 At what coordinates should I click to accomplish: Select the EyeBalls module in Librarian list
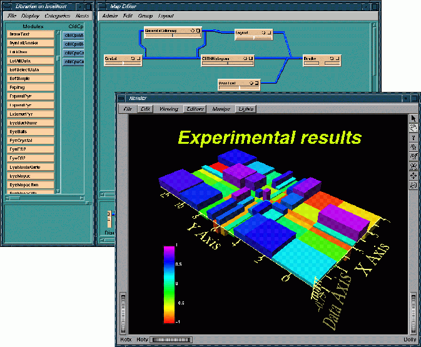click(x=31, y=133)
